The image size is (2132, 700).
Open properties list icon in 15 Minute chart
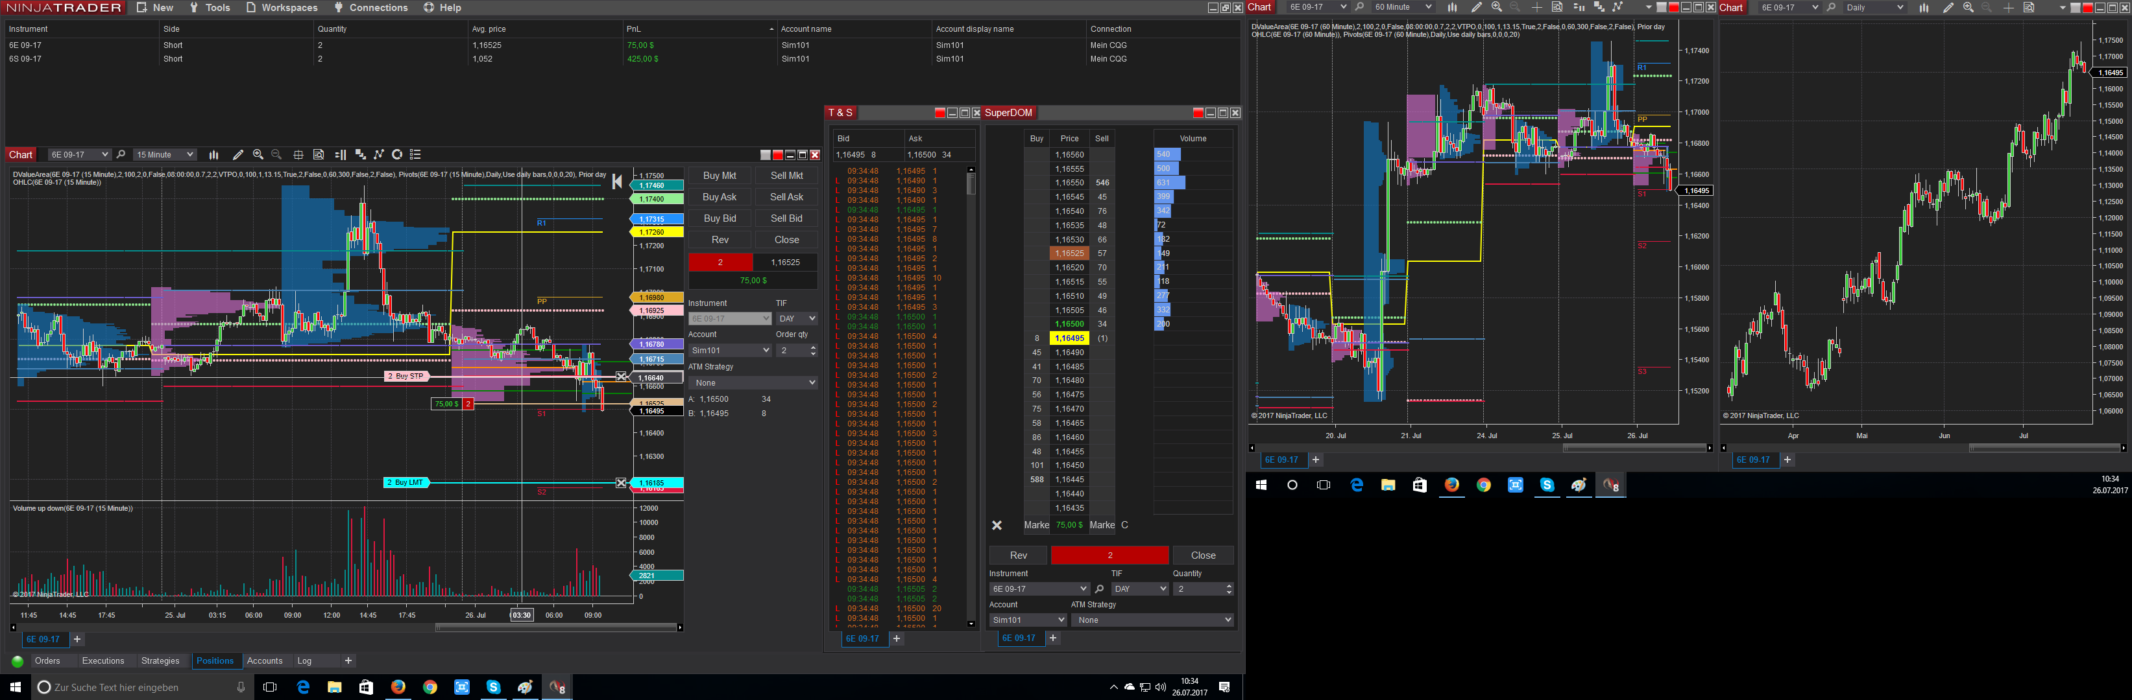[x=415, y=154]
